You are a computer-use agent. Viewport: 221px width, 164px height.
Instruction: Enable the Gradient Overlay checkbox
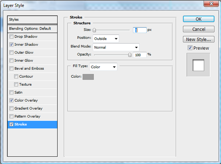[11, 108]
